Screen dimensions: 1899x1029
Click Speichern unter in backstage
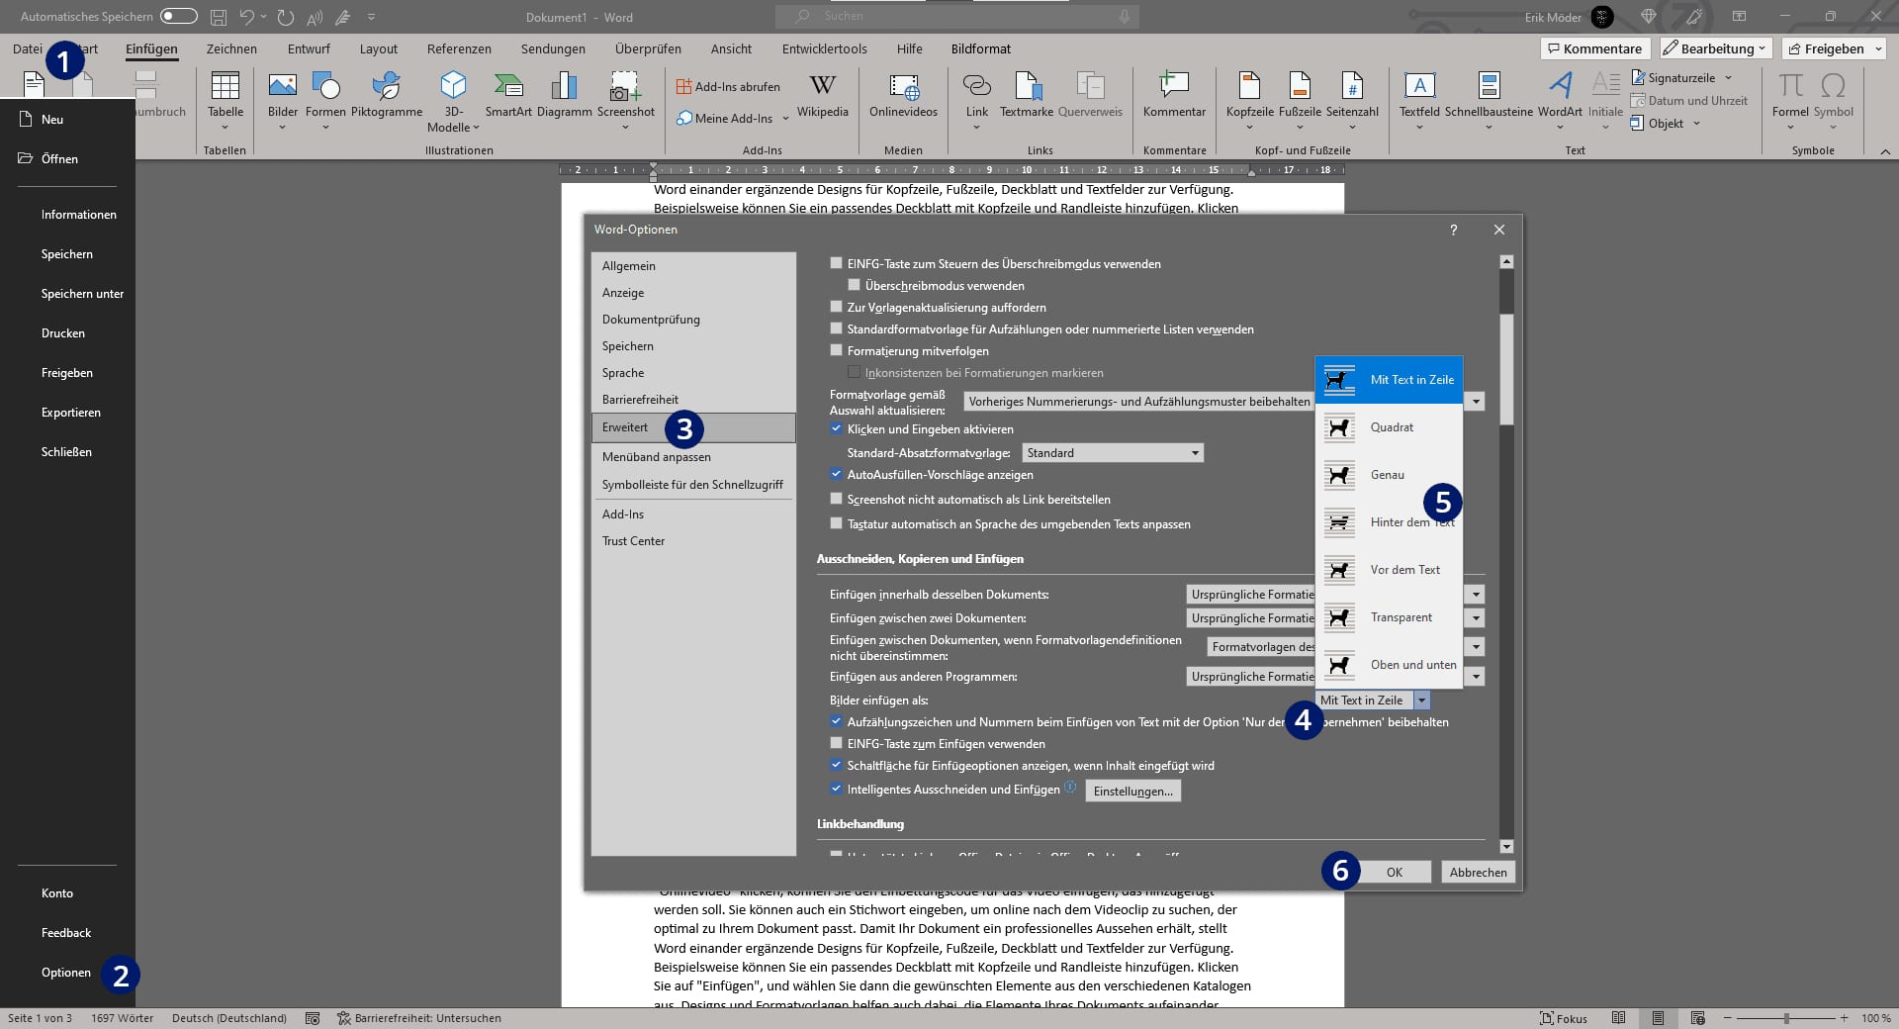[x=82, y=294]
